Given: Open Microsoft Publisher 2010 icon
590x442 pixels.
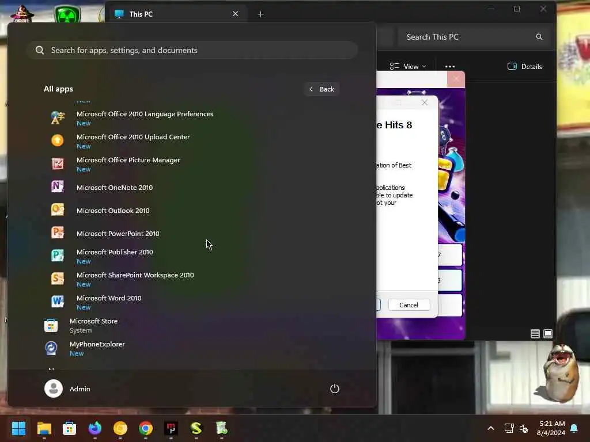Looking at the screenshot, I should pos(58,256).
